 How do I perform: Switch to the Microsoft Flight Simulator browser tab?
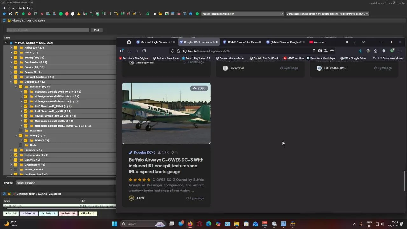155,42
